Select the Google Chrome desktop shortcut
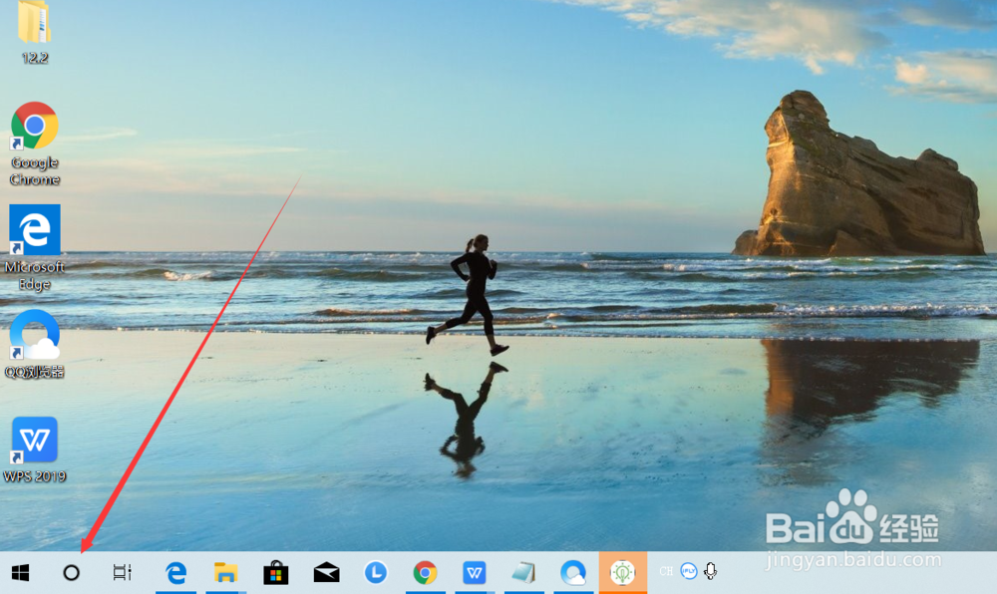Screen dimensions: 997x594 (34, 145)
